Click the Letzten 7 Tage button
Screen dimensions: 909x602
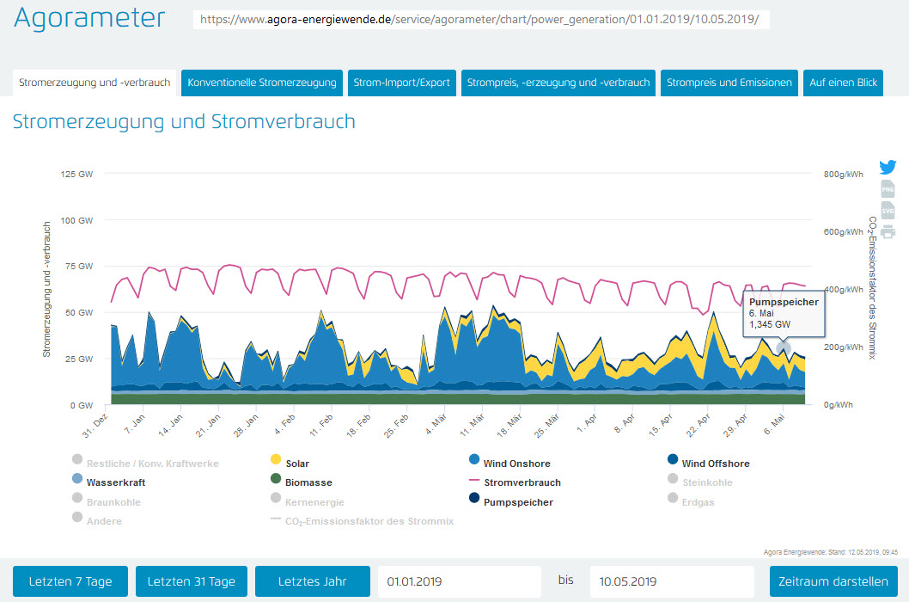(70, 581)
